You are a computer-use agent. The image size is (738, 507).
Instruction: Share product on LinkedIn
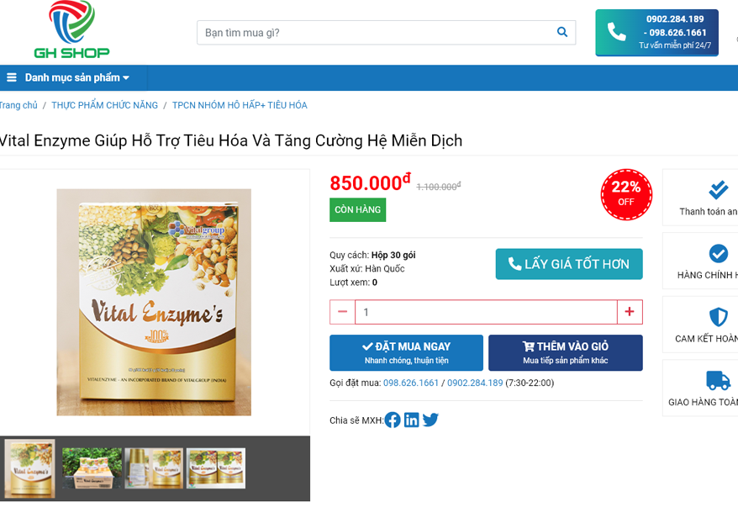tap(411, 420)
